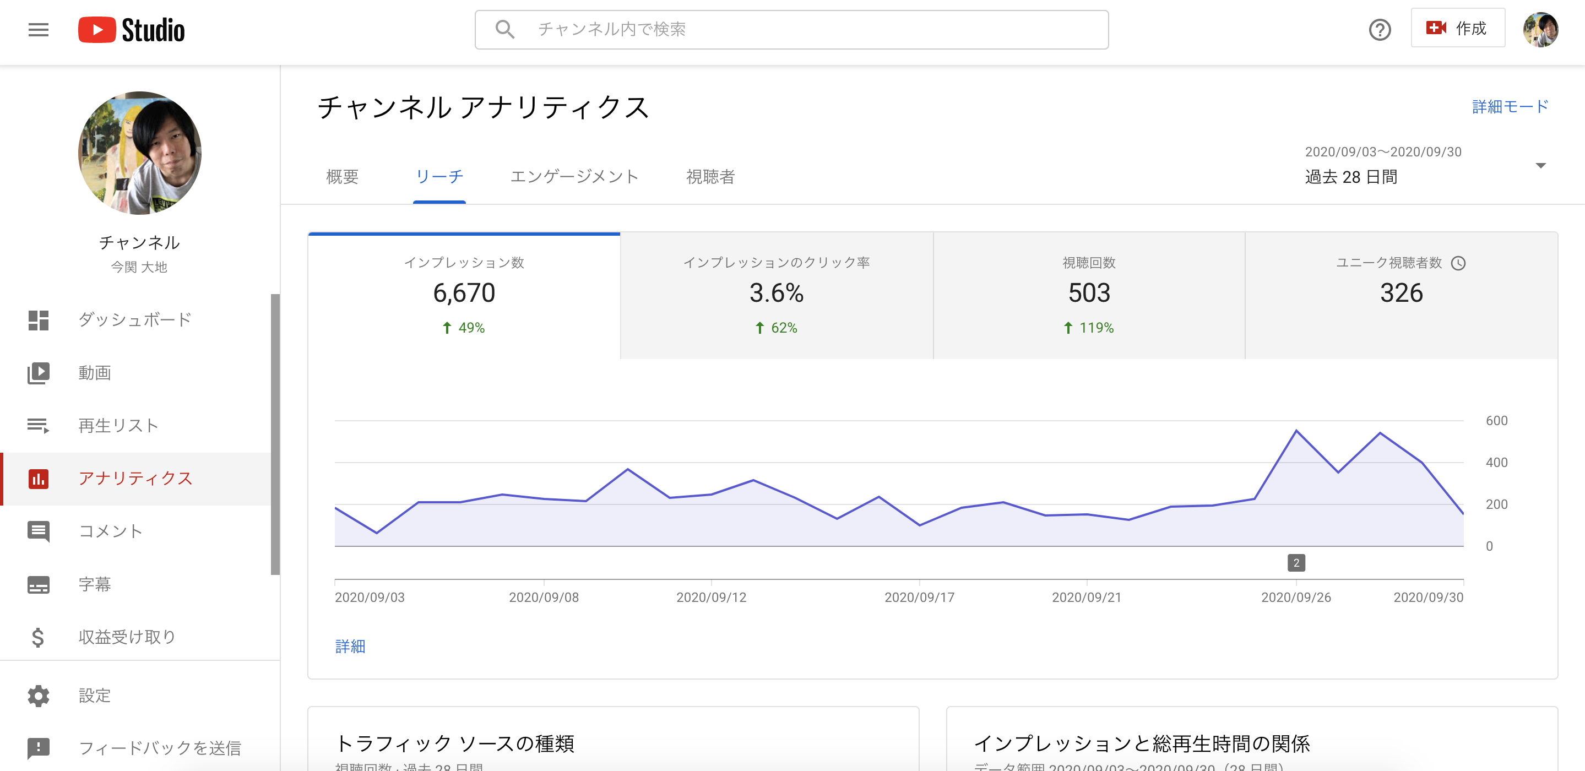
Task: Click the 動画 videos icon
Action: coord(38,373)
